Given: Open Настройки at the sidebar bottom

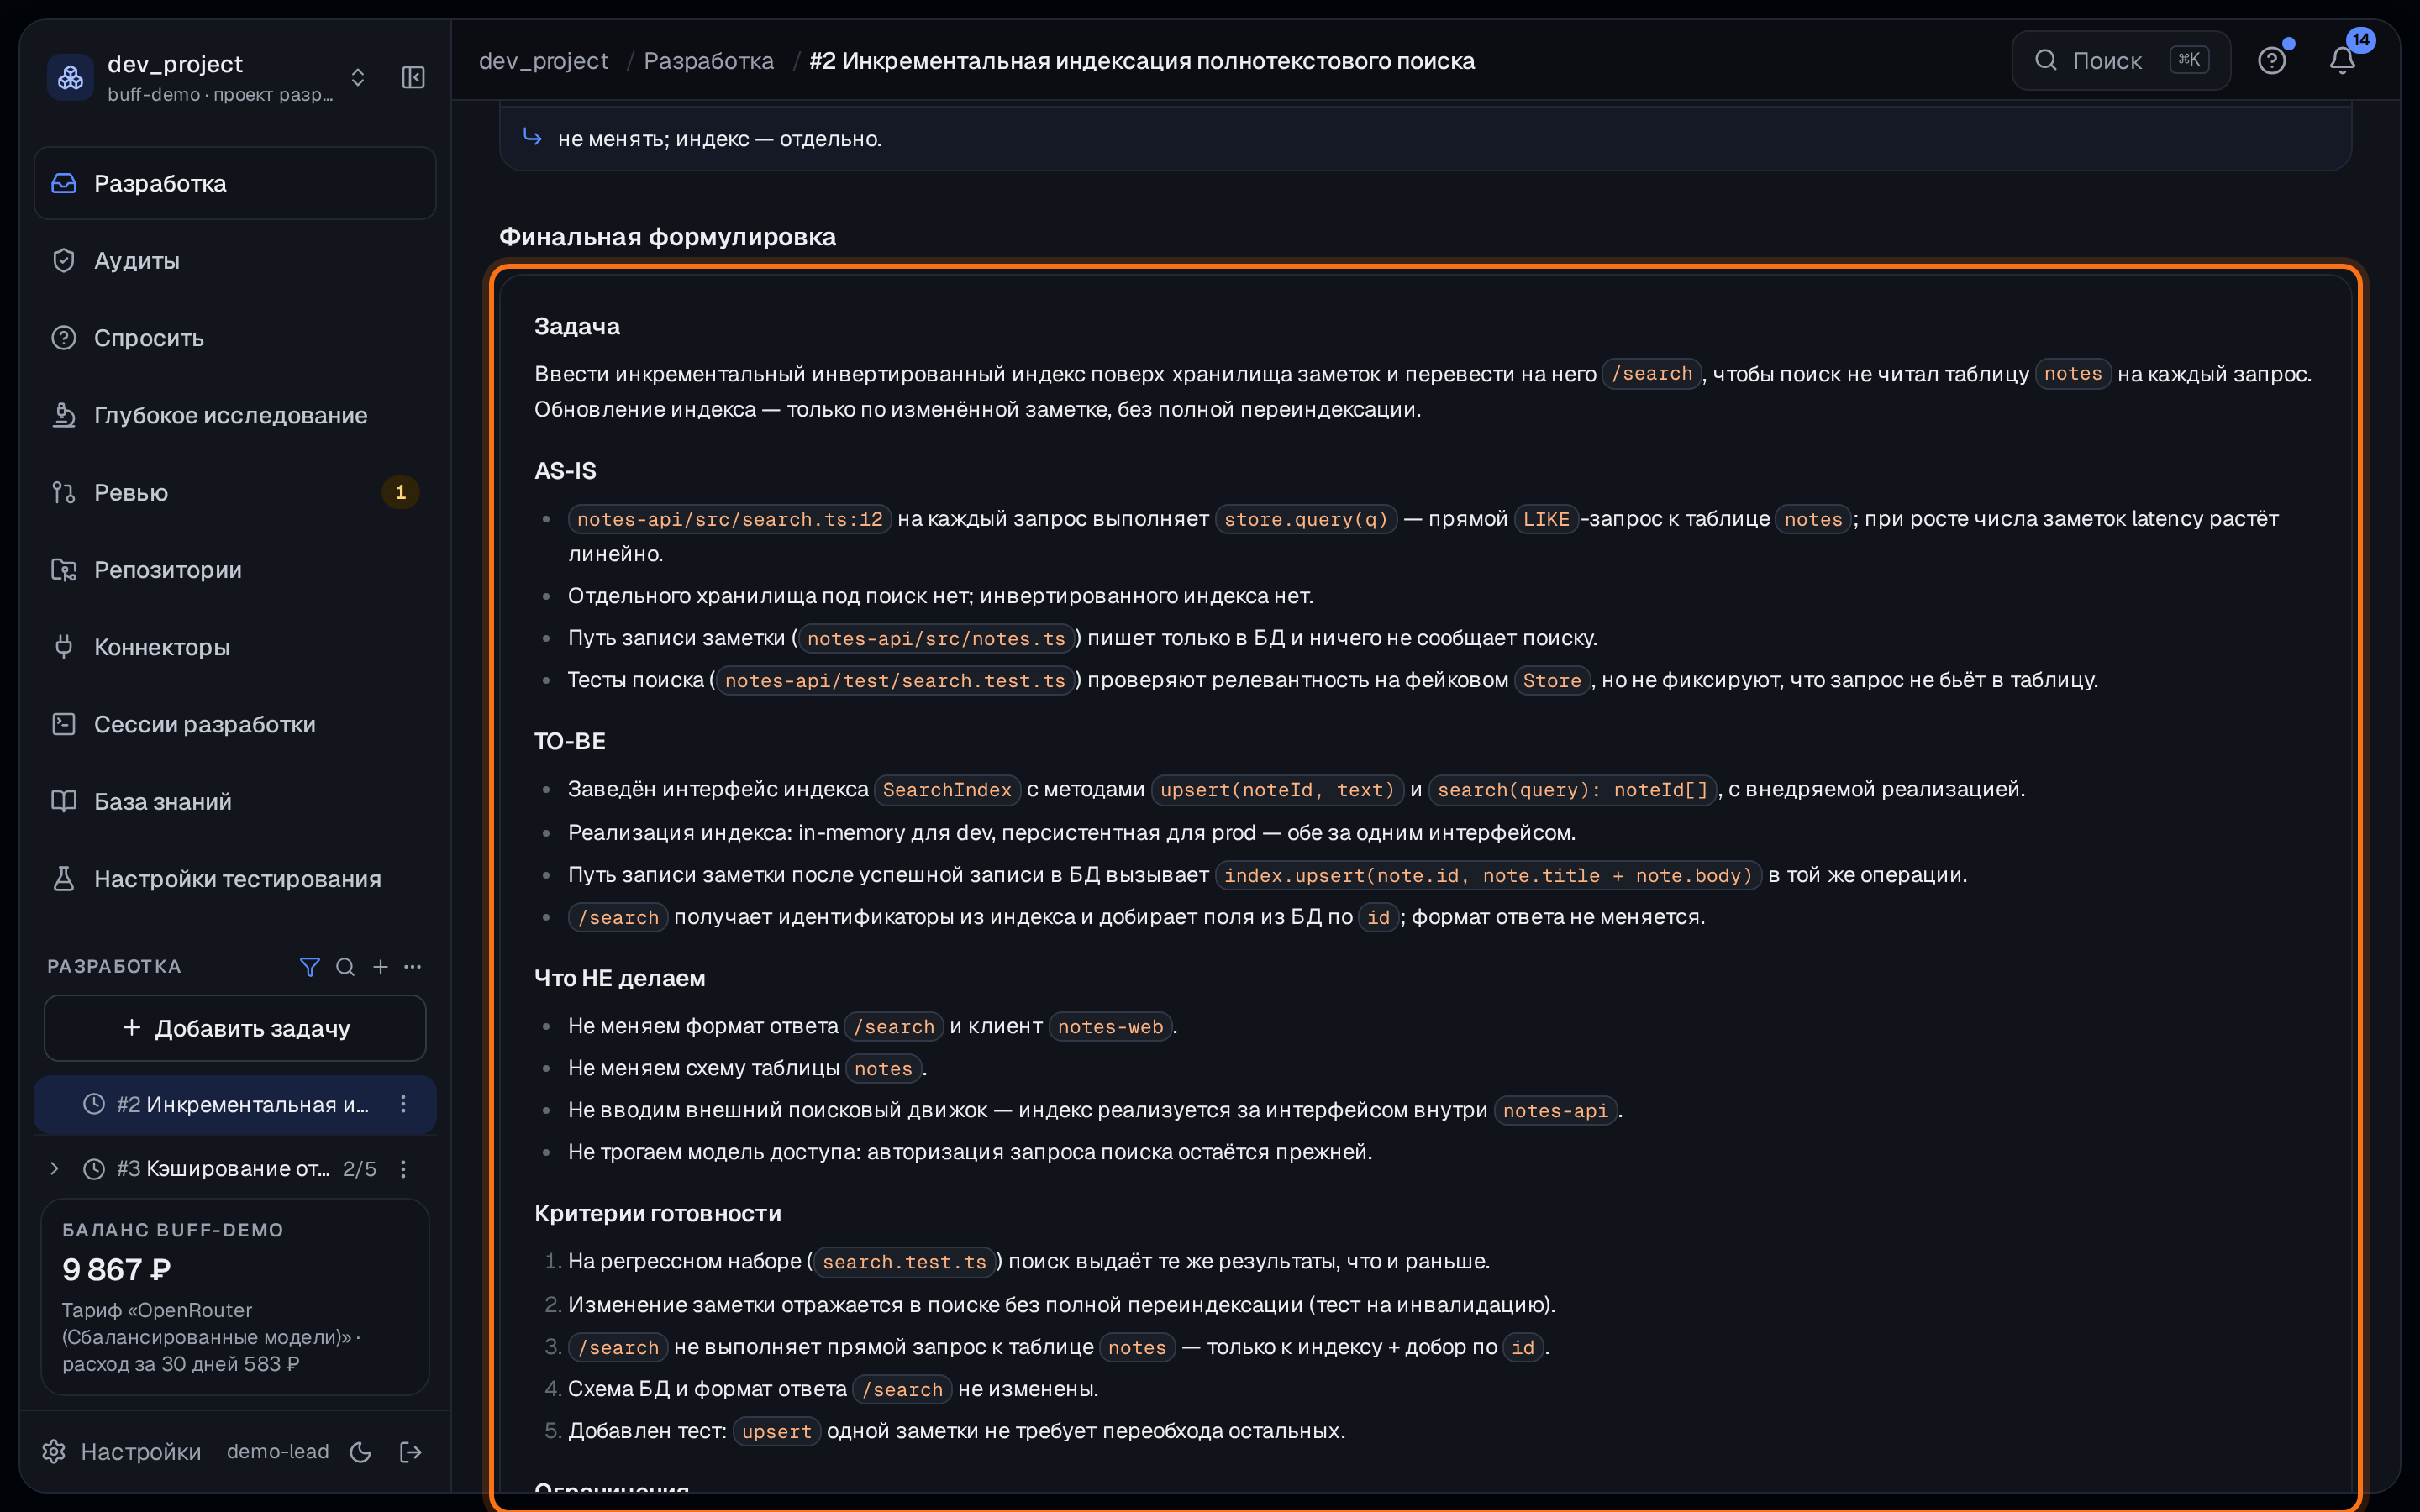Looking at the screenshot, I should pyautogui.click(x=122, y=1451).
